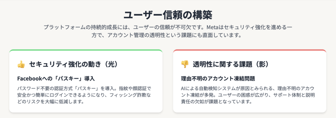
Task: Click the 透明性に関する課題（影） card title
Action: 231,64
